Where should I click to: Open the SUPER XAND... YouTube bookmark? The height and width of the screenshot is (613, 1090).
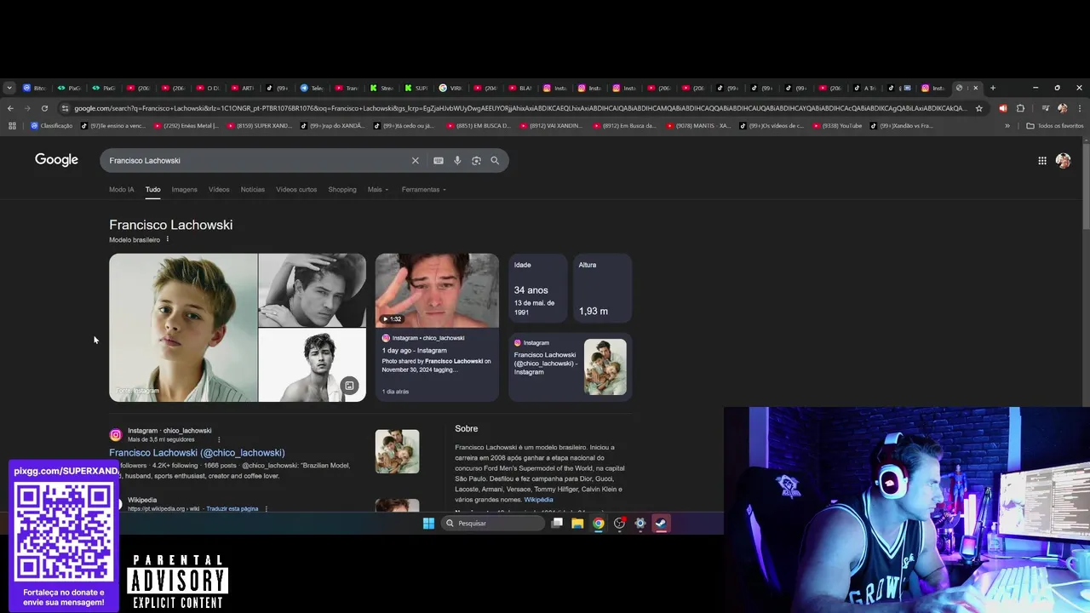pyautogui.click(x=260, y=125)
